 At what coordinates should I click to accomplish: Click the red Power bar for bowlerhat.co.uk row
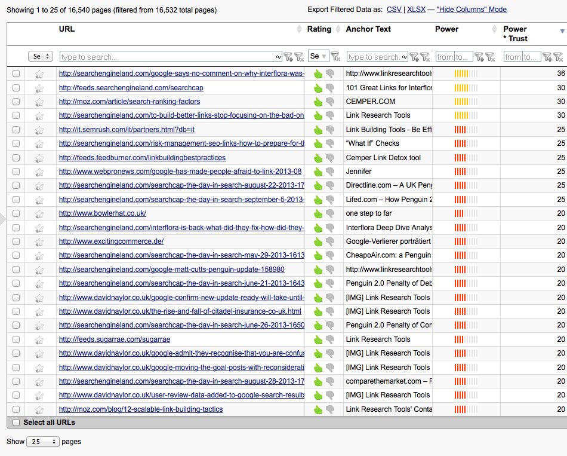(x=466, y=214)
